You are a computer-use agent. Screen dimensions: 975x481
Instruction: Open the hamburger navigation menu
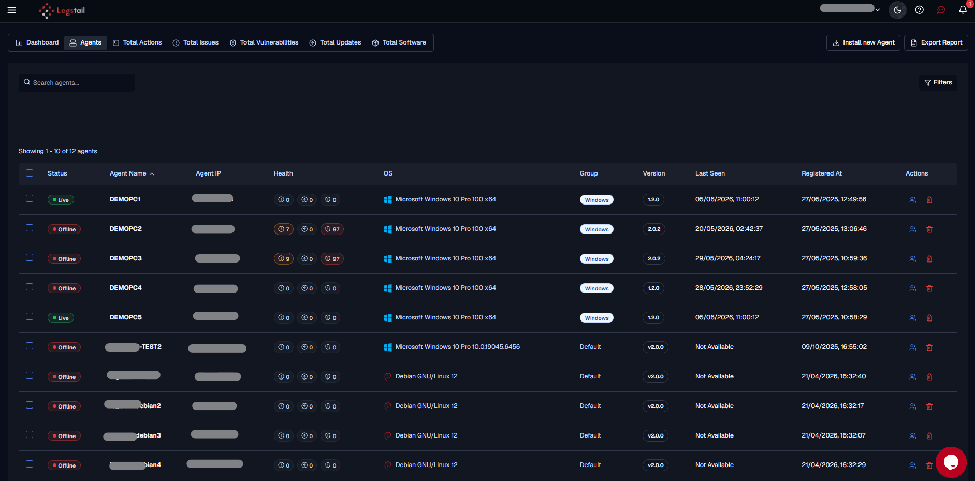[x=11, y=10]
